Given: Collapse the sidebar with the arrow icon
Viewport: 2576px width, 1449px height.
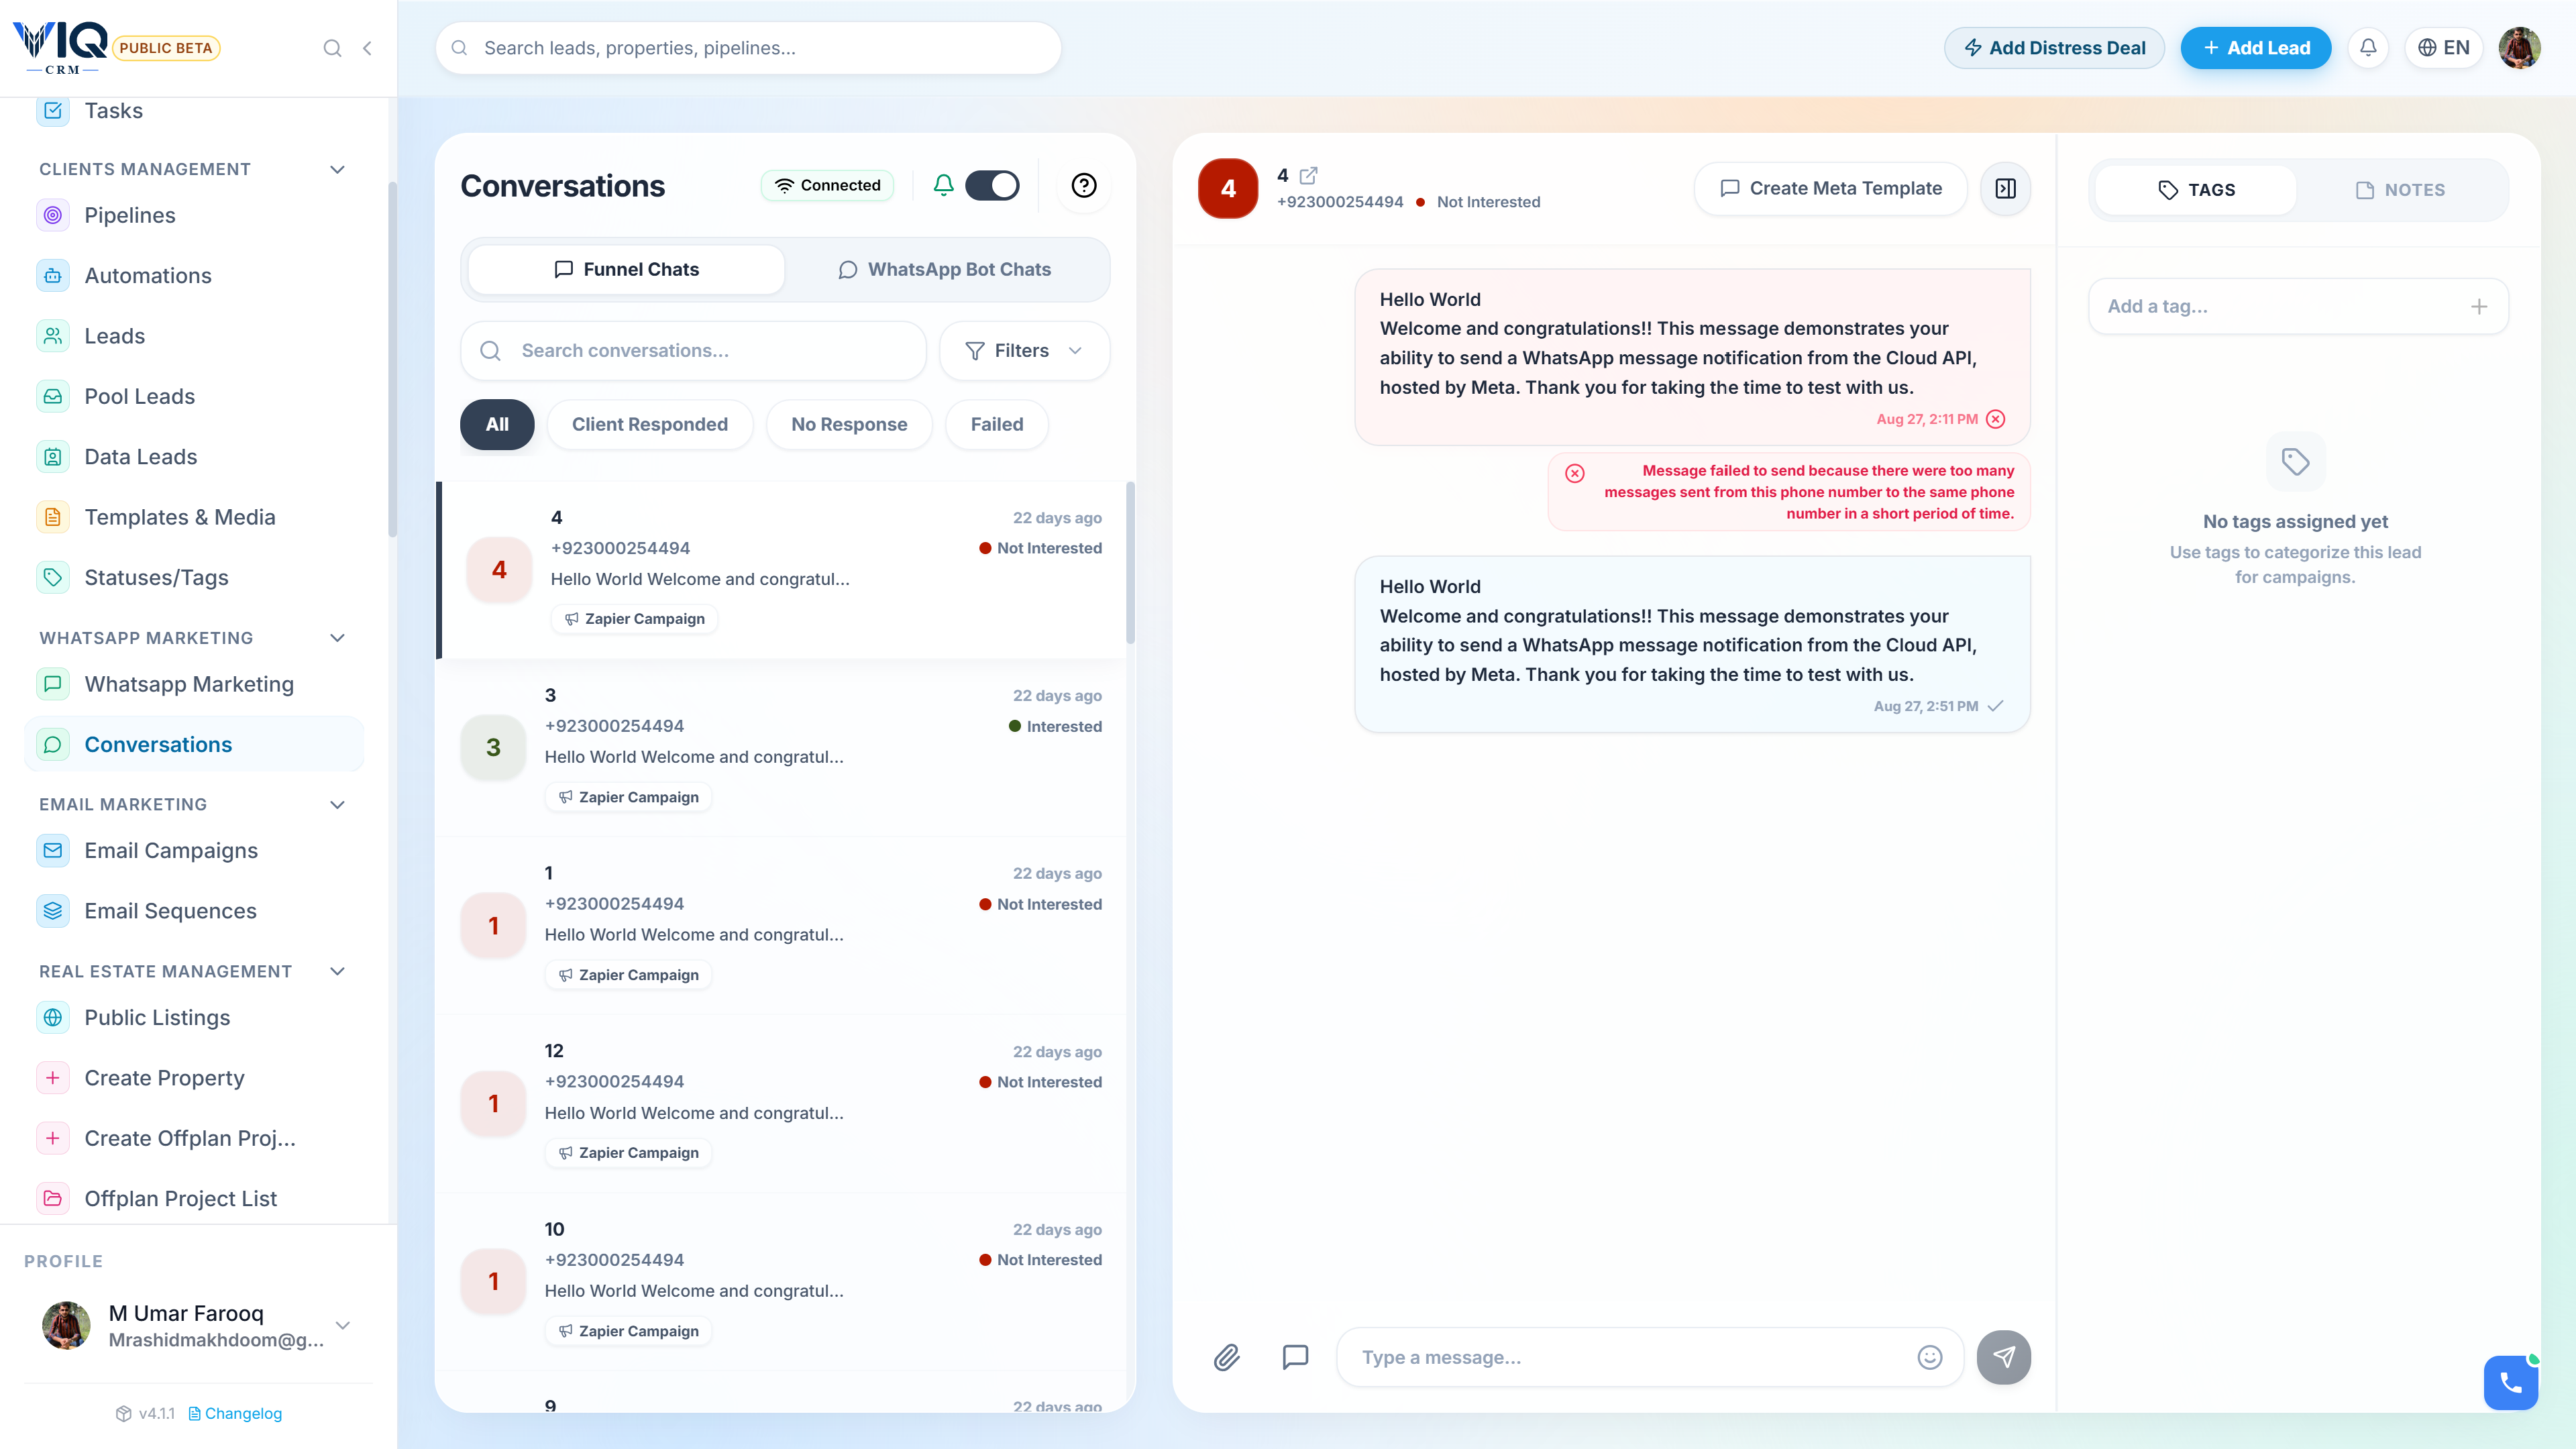Looking at the screenshot, I should pos(368,48).
